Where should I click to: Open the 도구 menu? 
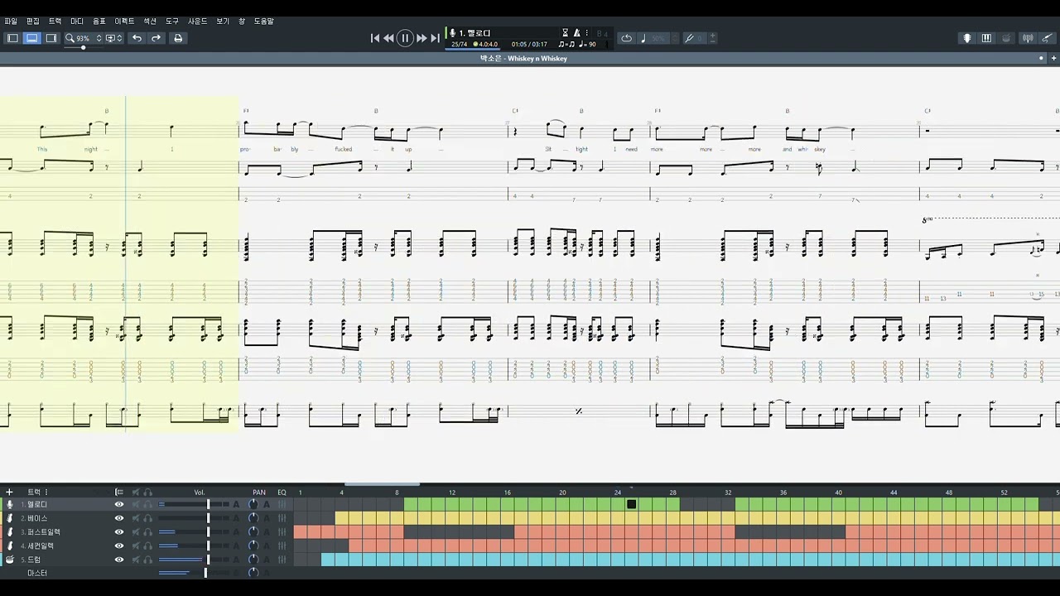[172, 22]
